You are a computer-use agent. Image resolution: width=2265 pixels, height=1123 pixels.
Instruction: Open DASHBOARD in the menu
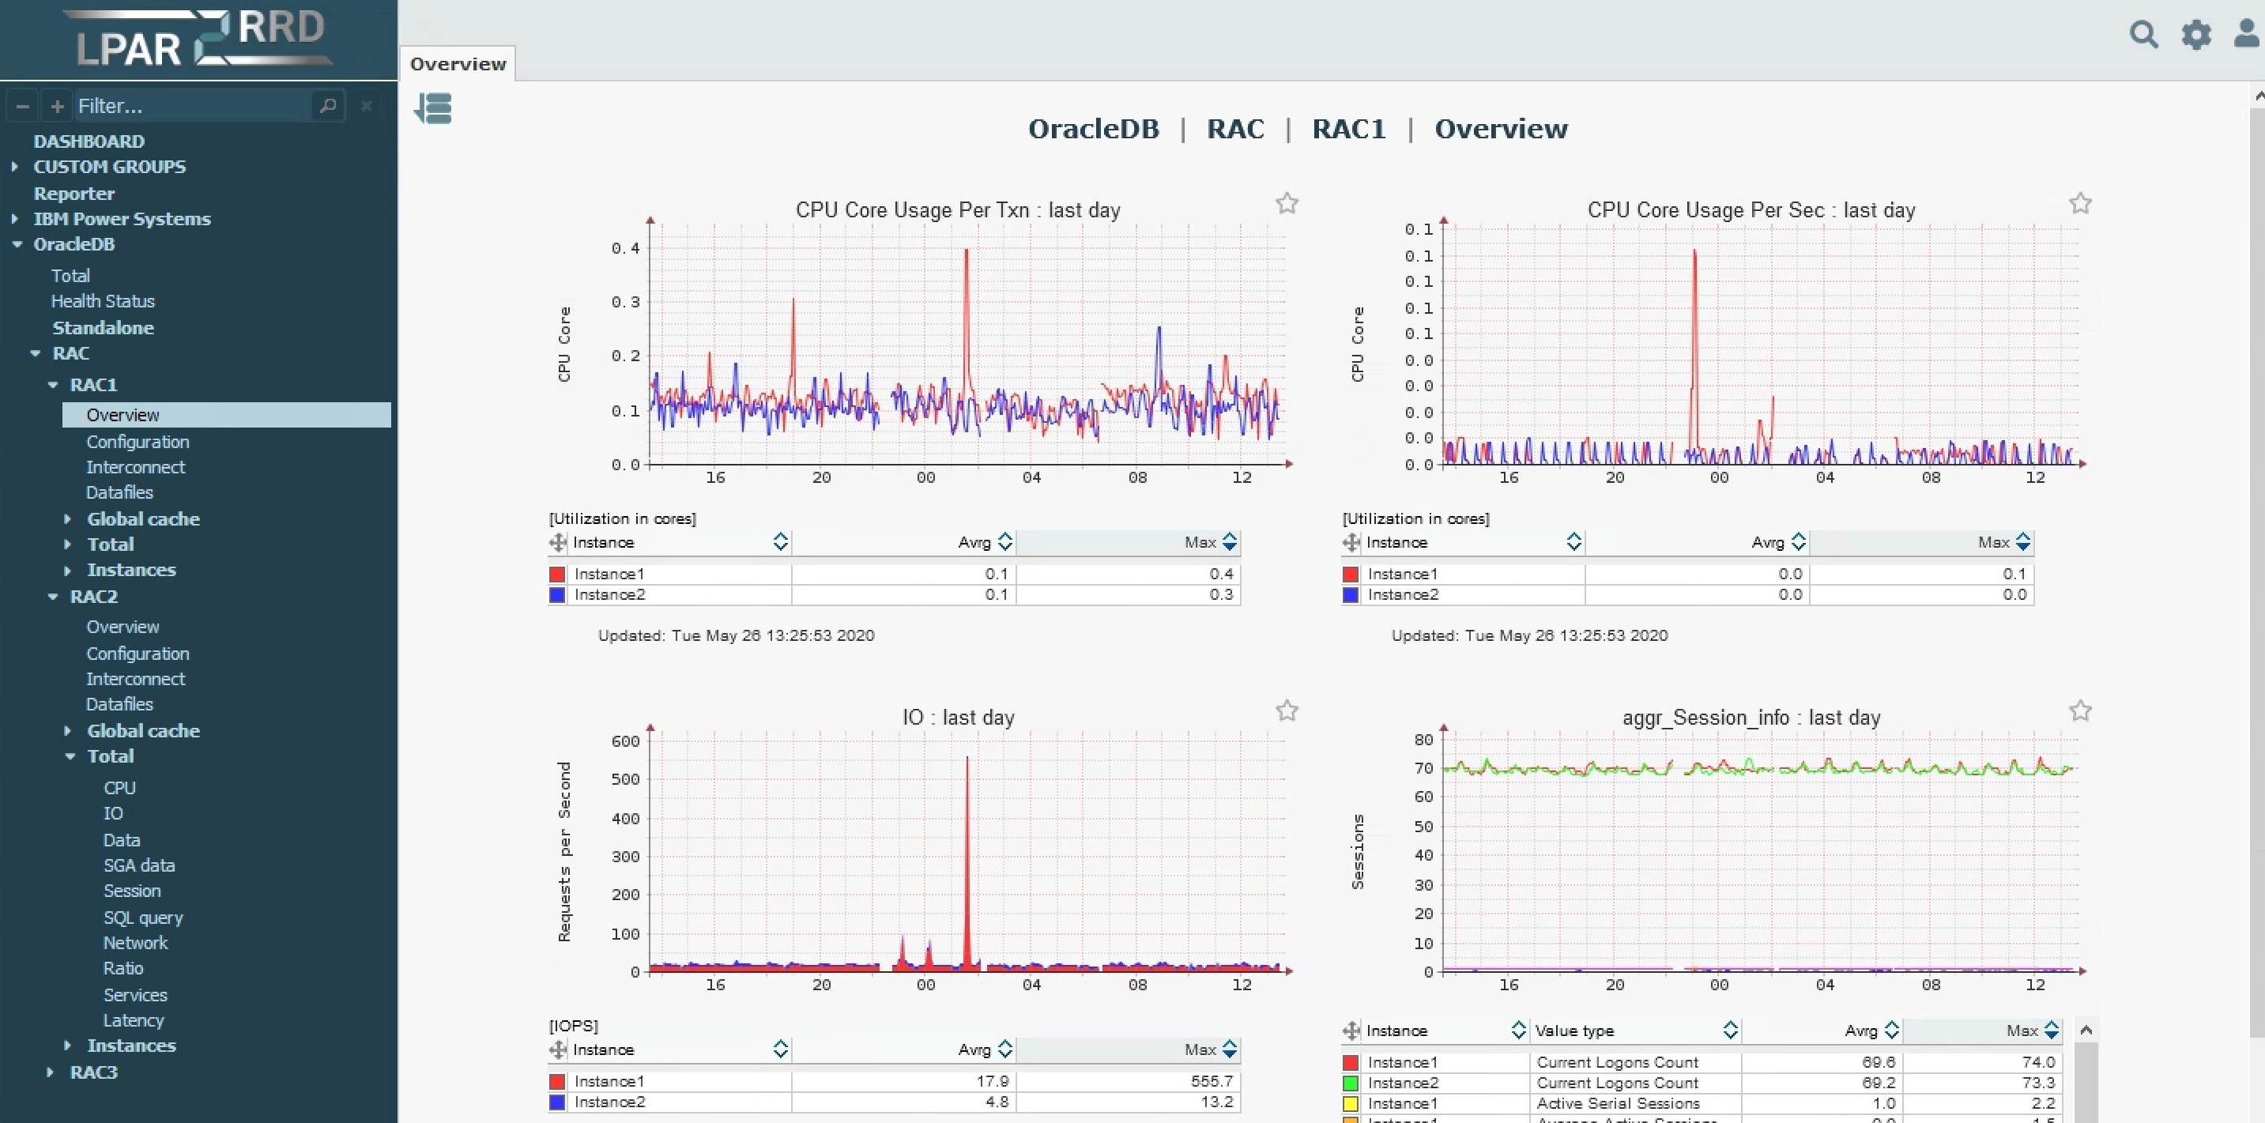(x=89, y=141)
